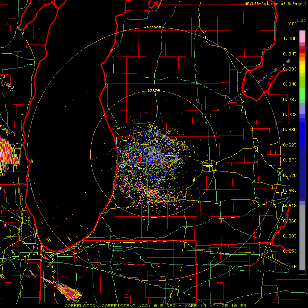308x308 pixels.
Task: Click the 0.467 value on the color scale
Action: [x=290, y=191]
